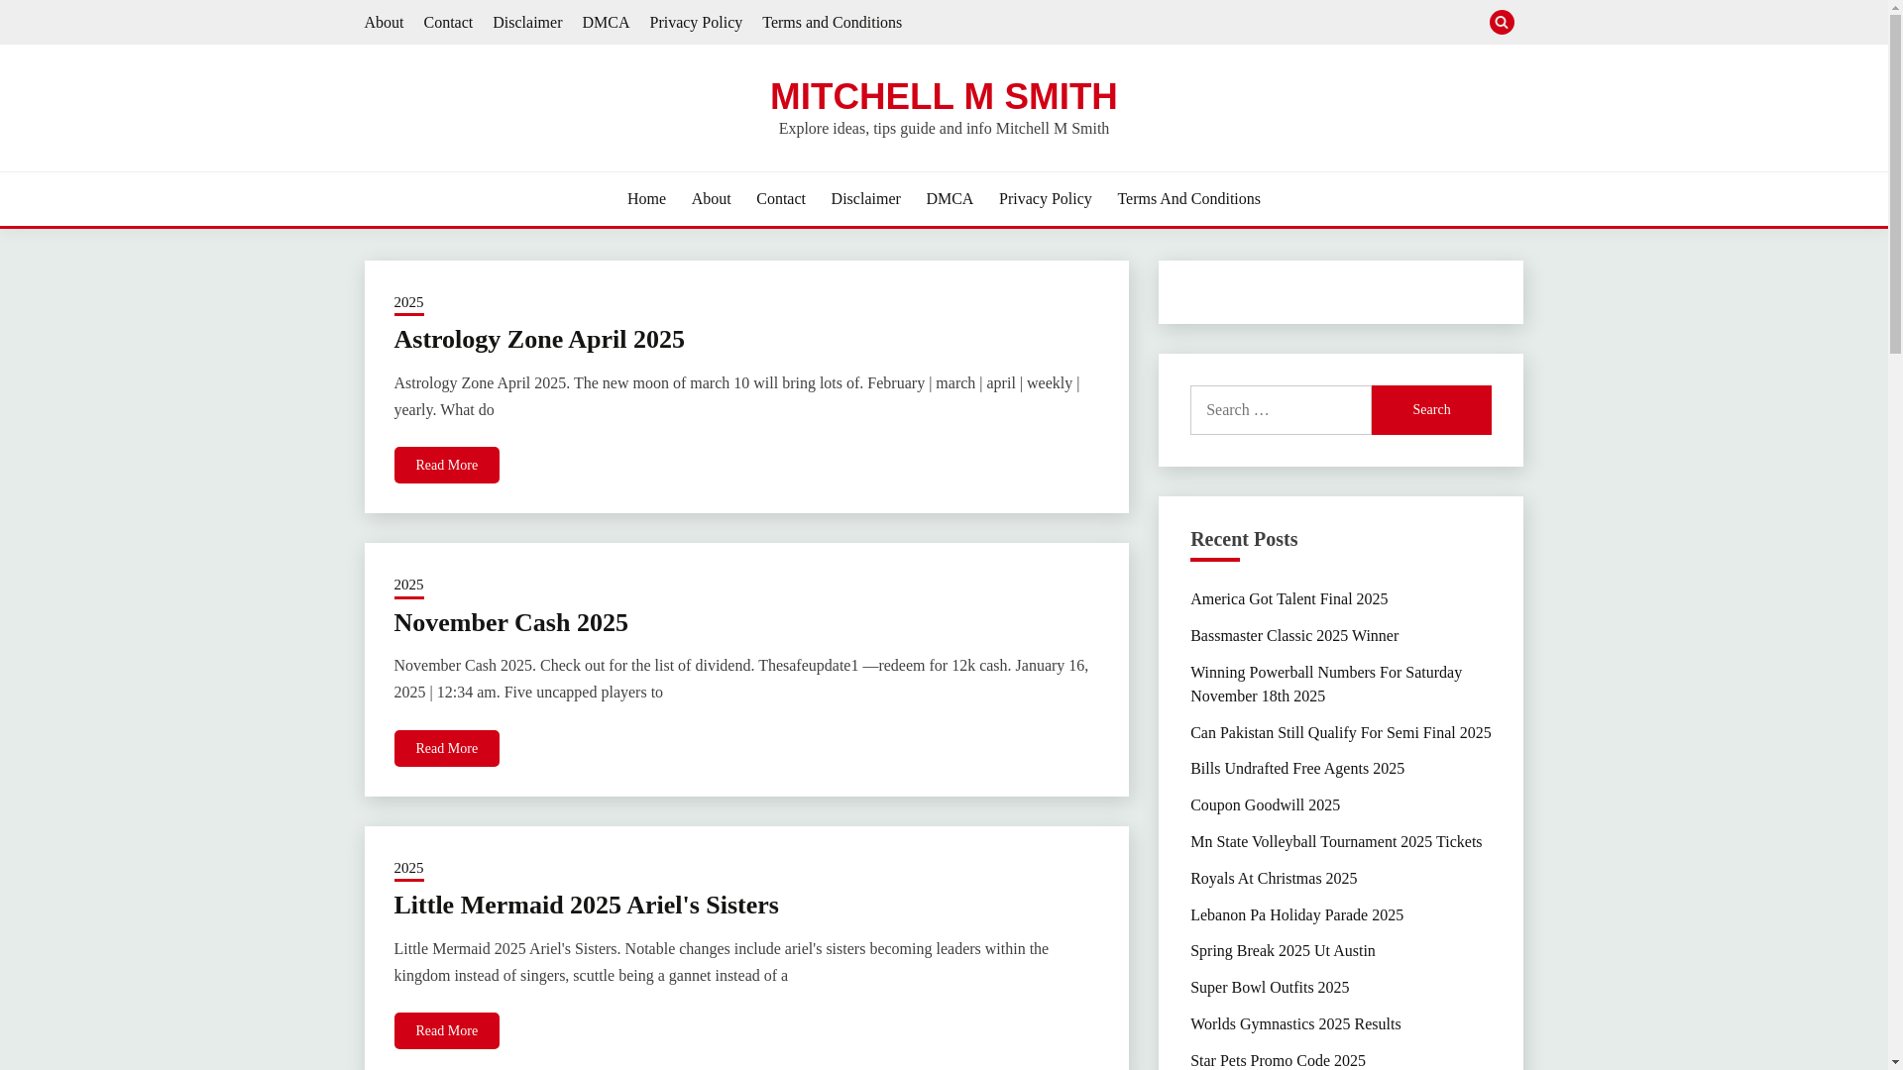Open 2025 category above November Cash post
1903x1070 pixels.
click(408, 586)
